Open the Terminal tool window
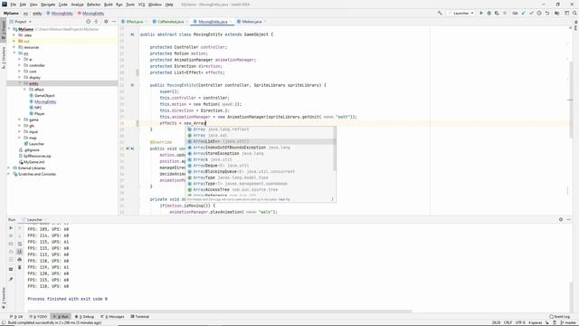579x326 pixels. pos(139,317)
